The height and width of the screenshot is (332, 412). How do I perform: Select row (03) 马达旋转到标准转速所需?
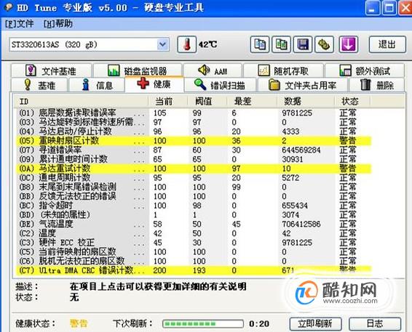coord(194,122)
